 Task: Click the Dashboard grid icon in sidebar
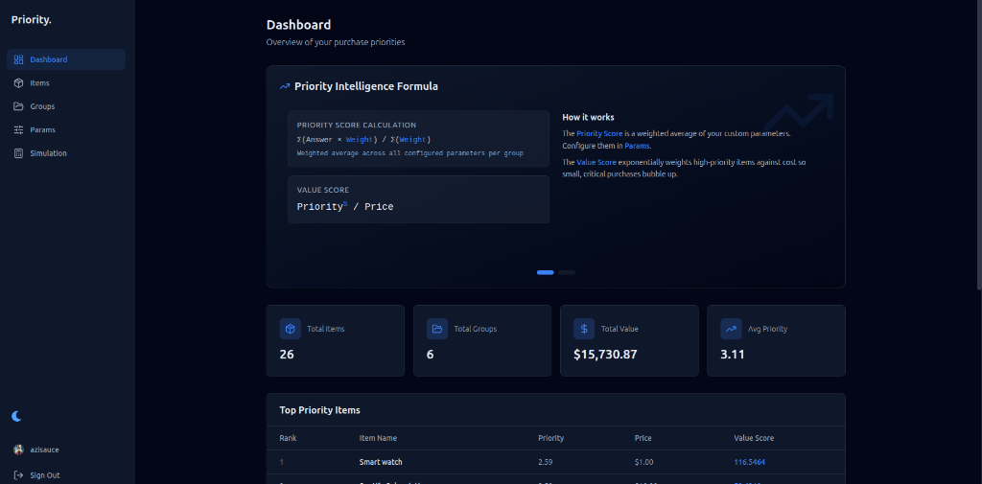18,59
